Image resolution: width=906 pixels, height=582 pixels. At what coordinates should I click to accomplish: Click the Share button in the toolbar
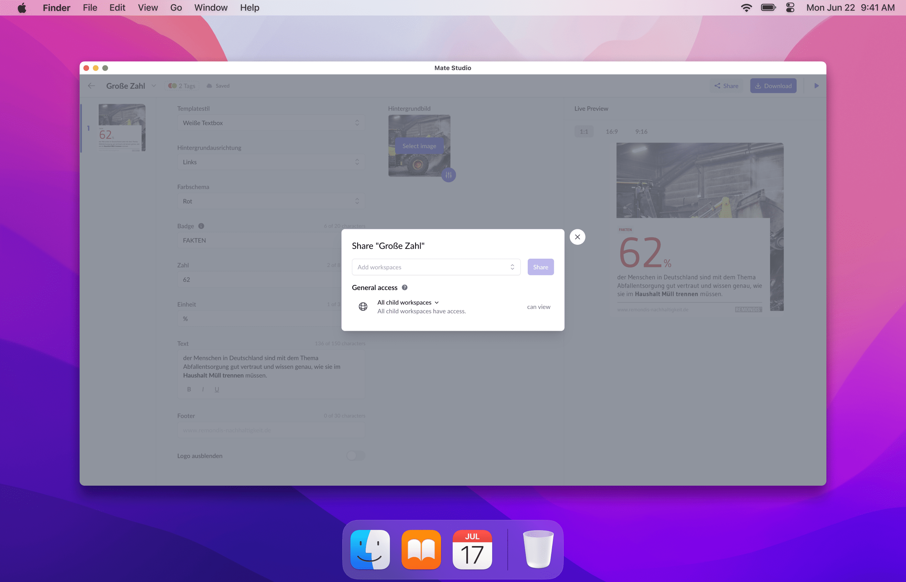[x=726, y=86]
